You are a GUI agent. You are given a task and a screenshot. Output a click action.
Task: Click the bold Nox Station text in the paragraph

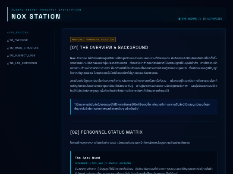(79, 58)
